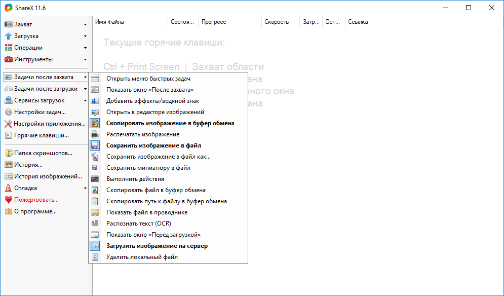
Task: Open Настройки приложения... dialog
Action: [46, 124]
